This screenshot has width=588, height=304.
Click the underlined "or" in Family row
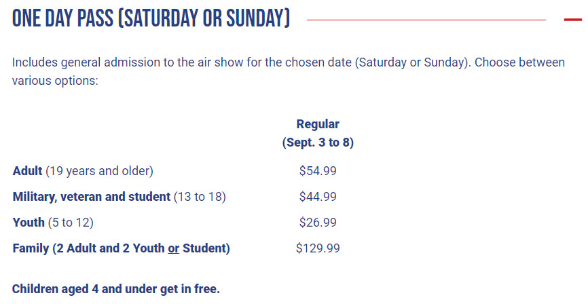point(173,248)
